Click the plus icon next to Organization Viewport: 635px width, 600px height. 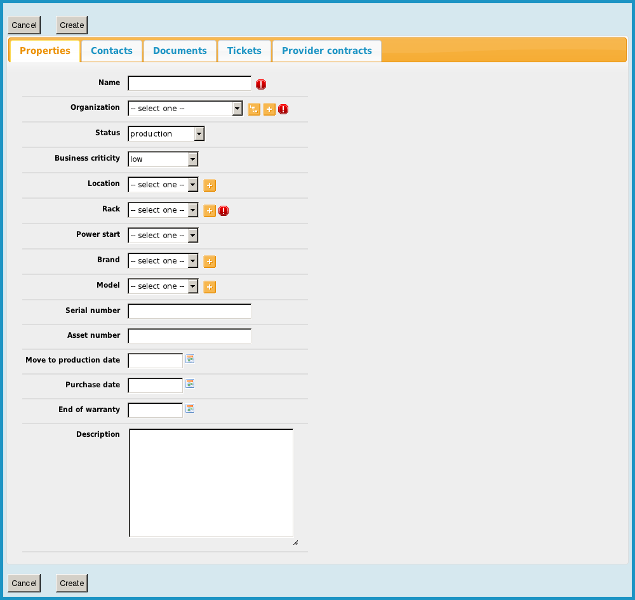[269, 109]
